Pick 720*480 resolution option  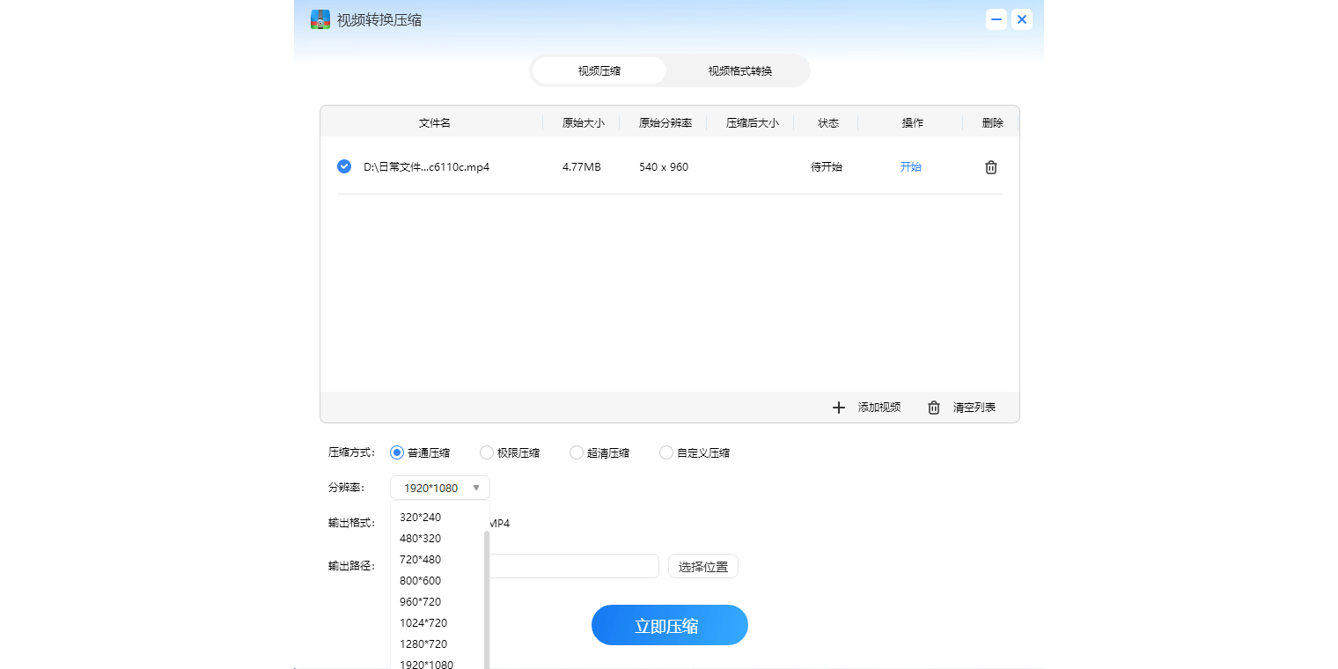(x=420, y=559)
